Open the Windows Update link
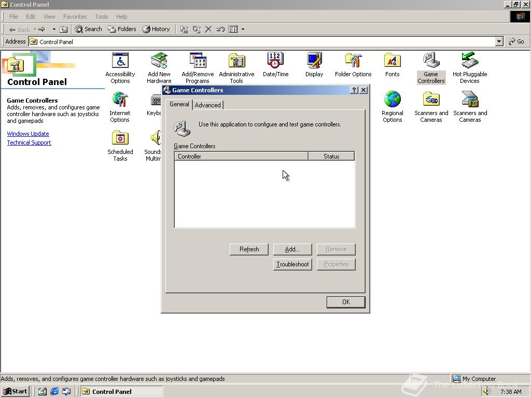Screen dimensions: 531x398 (28, 134)
